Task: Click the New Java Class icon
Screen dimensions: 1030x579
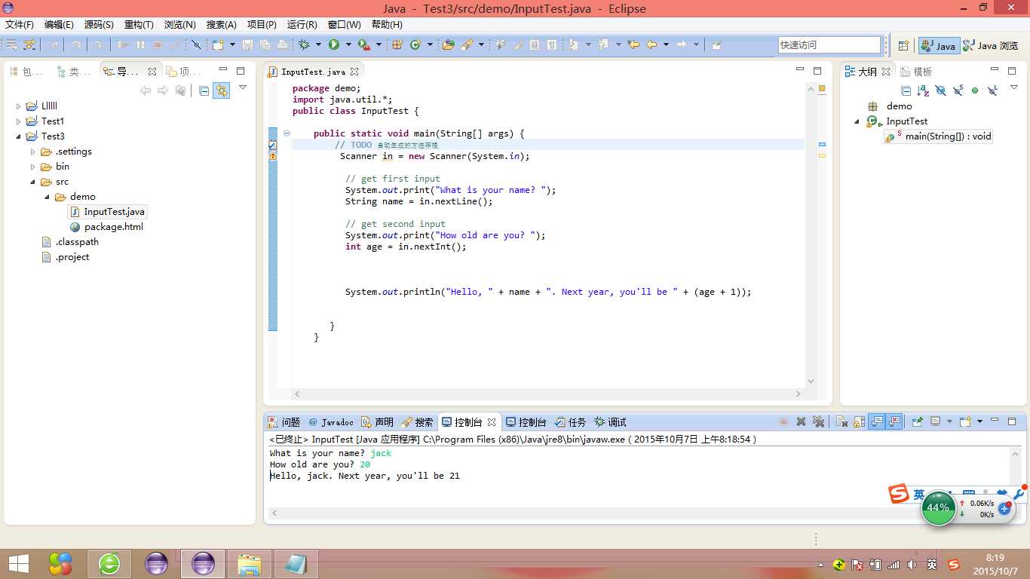Action: click(x=415, y=44)
